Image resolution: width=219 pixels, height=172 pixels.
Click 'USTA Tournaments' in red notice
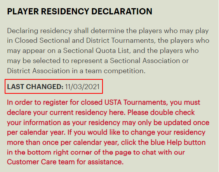pyautogui.click(x=136, y=102)
